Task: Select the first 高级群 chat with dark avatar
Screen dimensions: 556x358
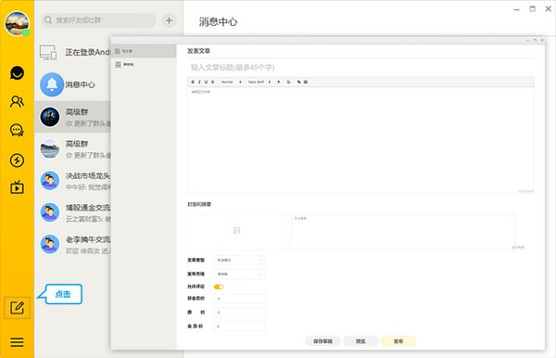Action: (72, 117)
